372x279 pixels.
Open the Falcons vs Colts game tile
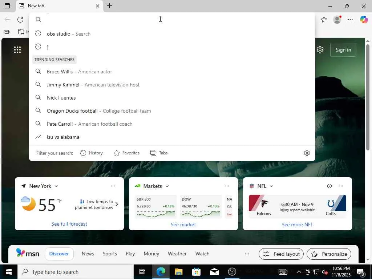[297, 206]
